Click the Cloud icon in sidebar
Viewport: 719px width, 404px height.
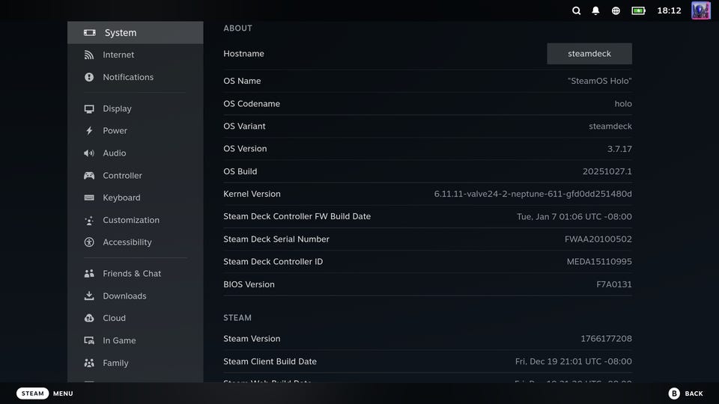89,318
